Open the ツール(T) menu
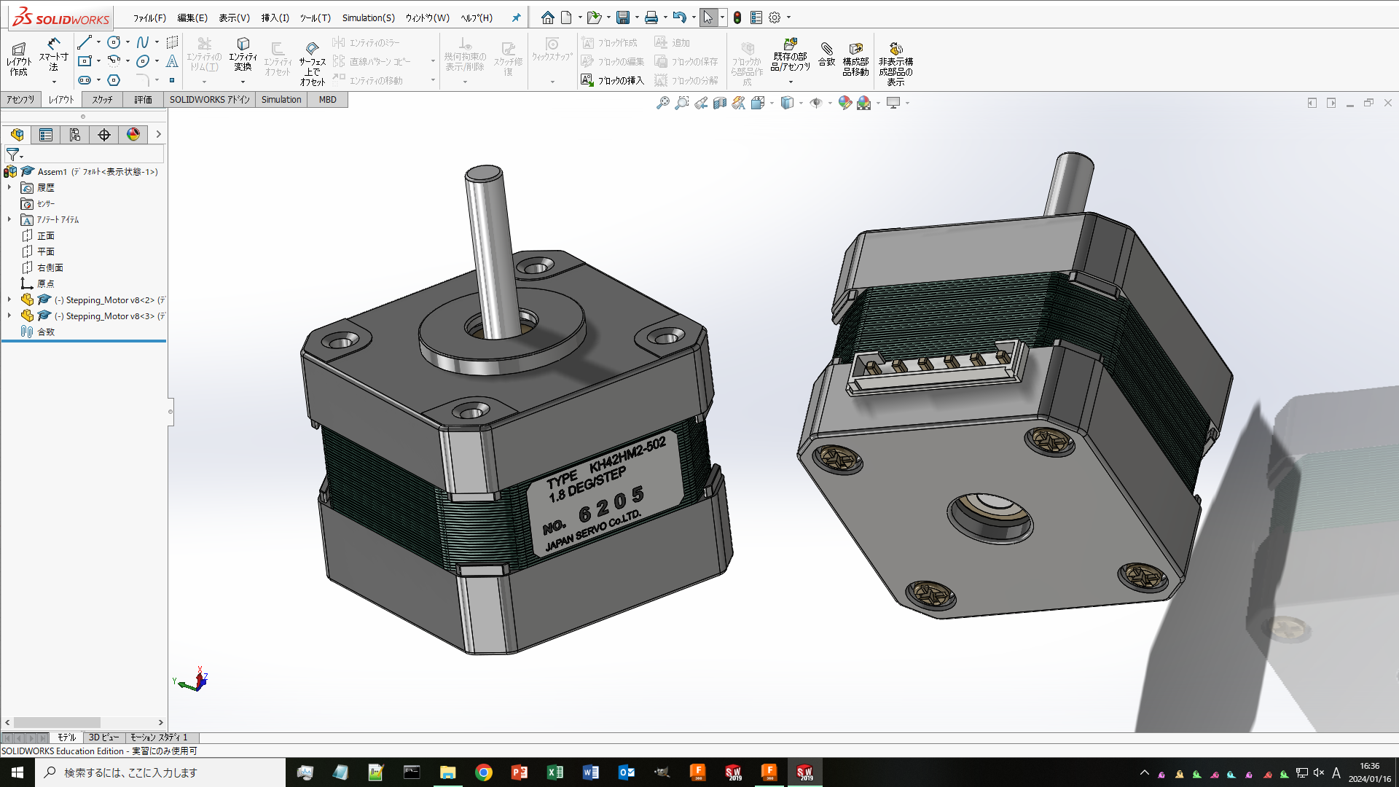The width and height of the screenshot is (1399, 787). pyautogui.click(x=316, y=17)
